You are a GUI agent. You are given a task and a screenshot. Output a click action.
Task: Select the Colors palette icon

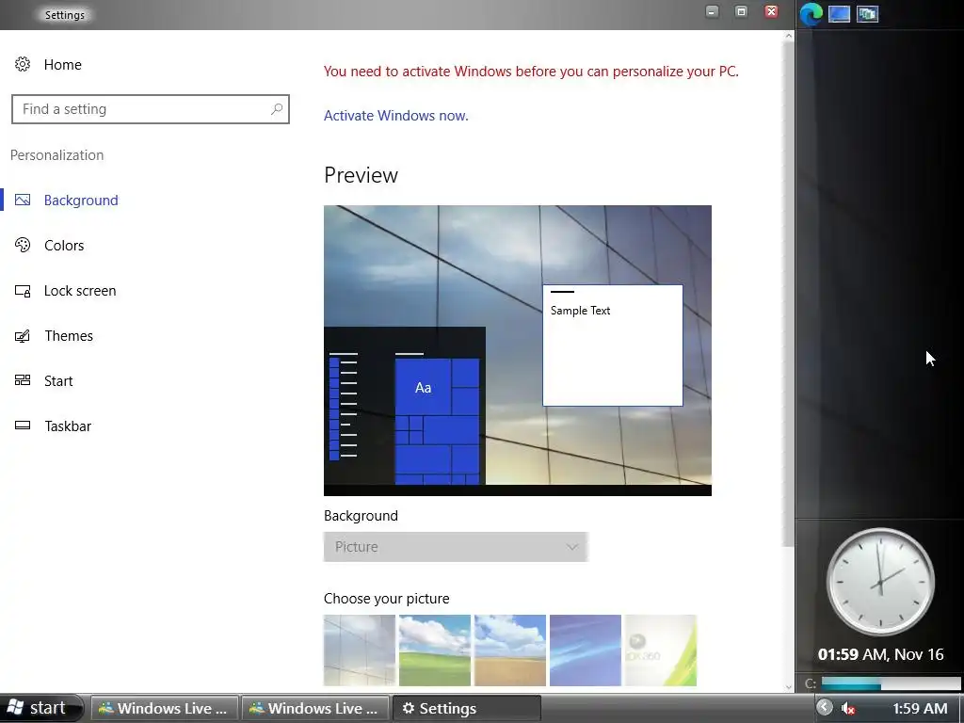pyautogui.click(x=23, y=245)
